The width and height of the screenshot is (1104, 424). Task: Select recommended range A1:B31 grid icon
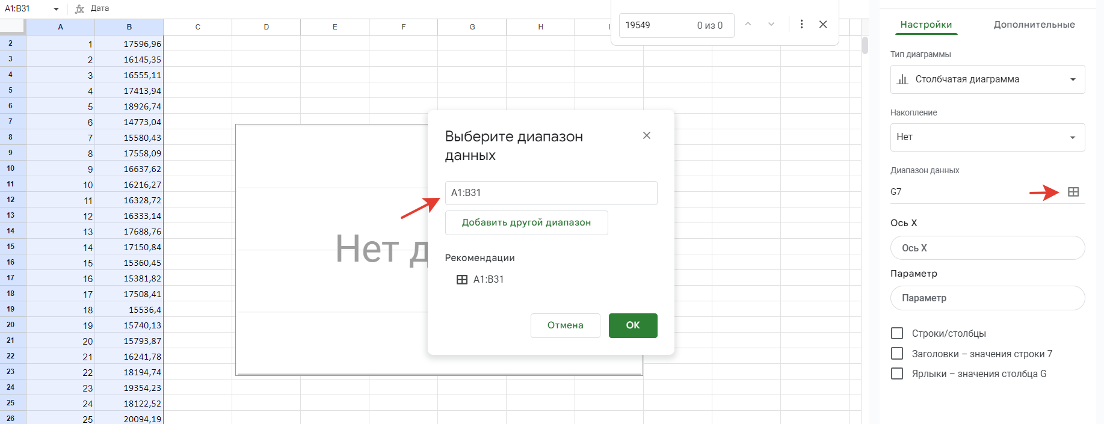click(x=461, y=280)
